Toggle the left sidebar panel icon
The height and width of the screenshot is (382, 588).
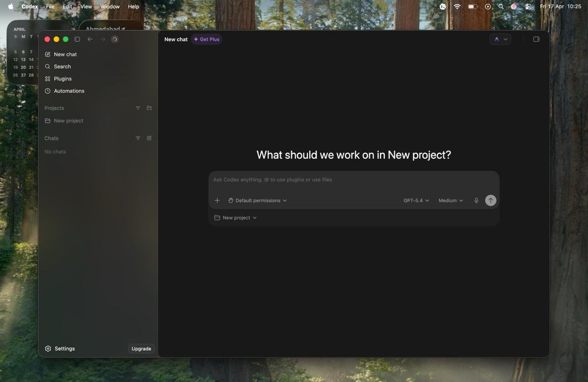(77, 39)
